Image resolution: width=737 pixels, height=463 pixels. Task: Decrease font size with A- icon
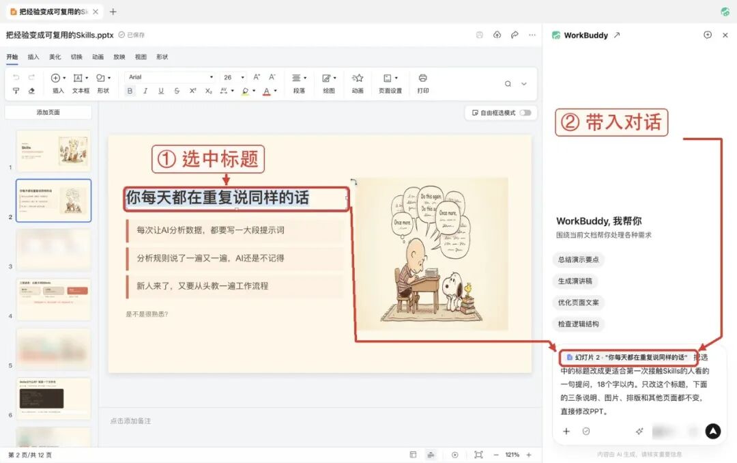pyautogui.click(x=272, y=77)
